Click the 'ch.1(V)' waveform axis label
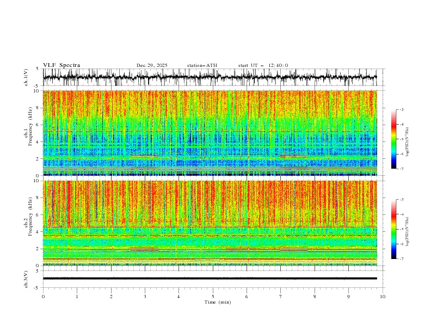The image size is (431, 333). coord(26,77)
